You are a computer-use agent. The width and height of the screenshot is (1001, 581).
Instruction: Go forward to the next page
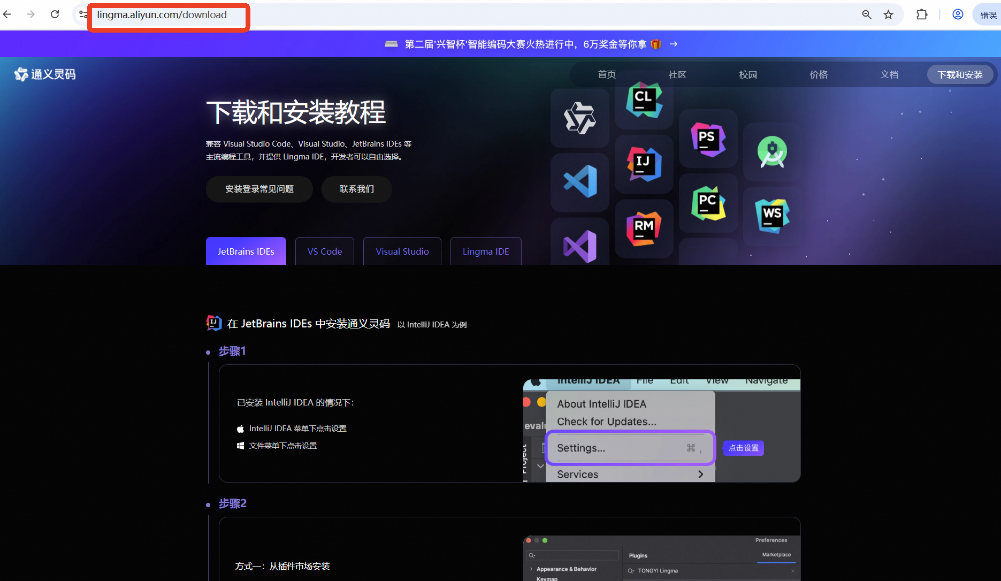(30, 14)
